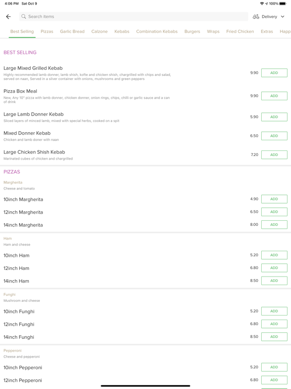The width and height of the screenshot is (291, 389).
Task: Tap the battery indicator icon
Action: (x=283, y=4)
